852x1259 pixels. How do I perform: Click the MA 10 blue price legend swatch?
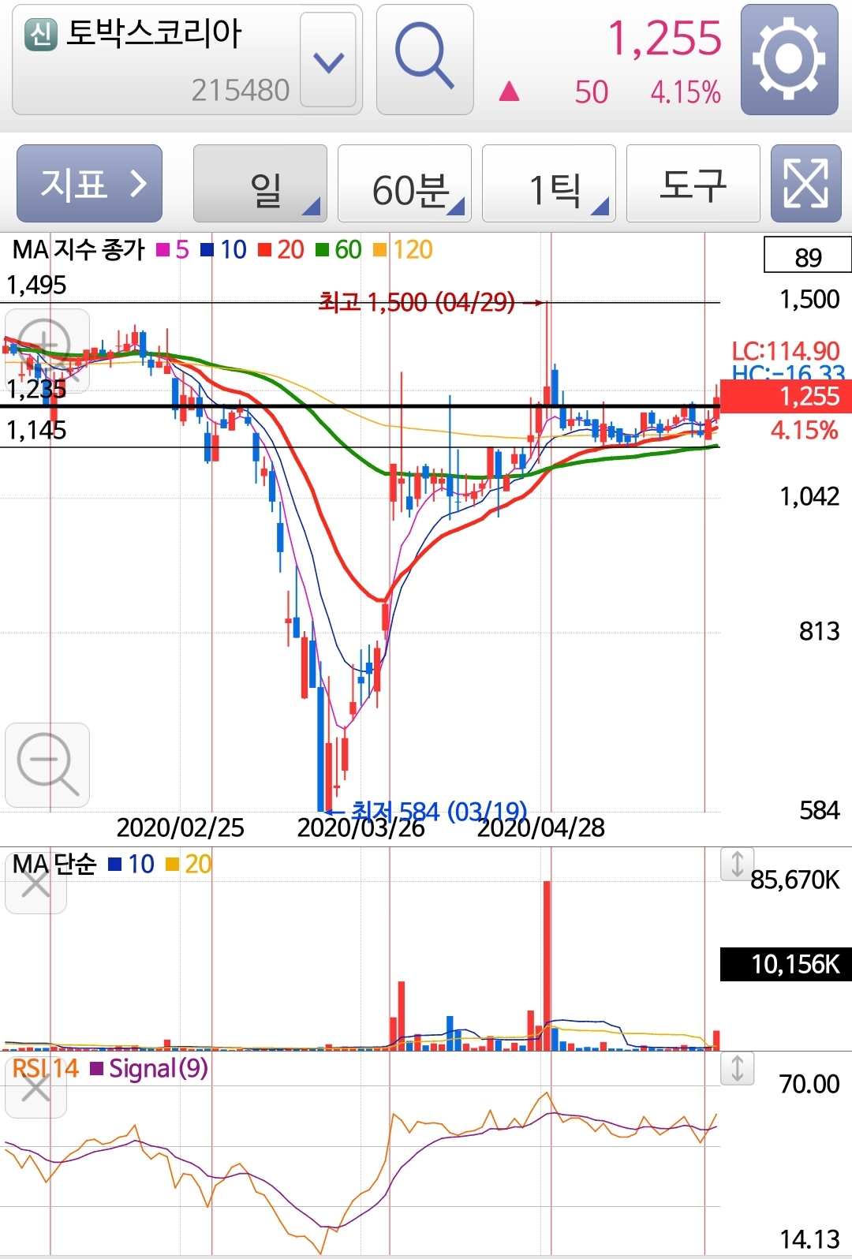tap(207, 250)
